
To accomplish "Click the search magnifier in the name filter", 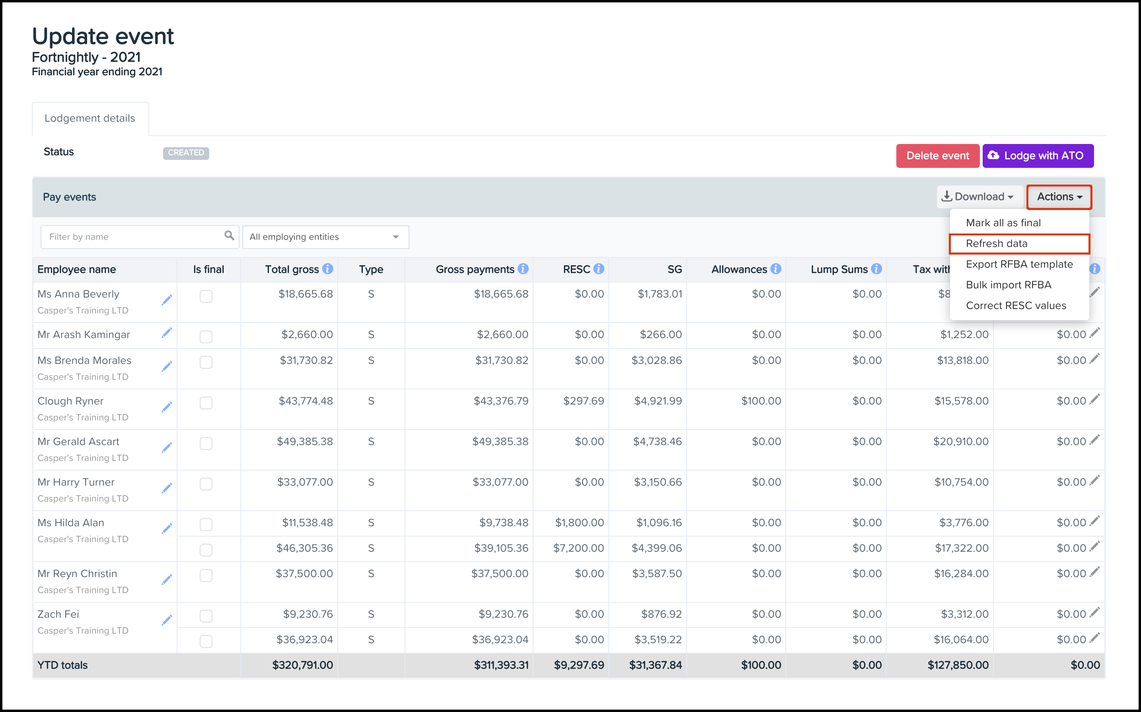I will click(229, 235).
